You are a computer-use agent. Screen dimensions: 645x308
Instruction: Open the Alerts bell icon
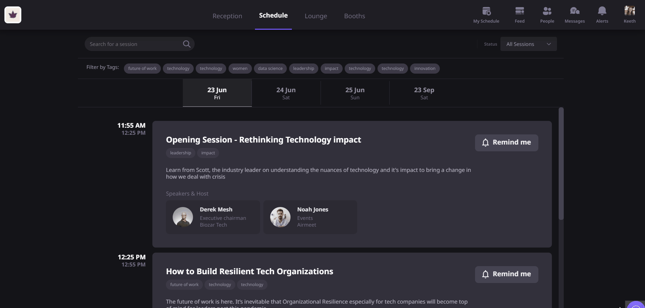602,11
